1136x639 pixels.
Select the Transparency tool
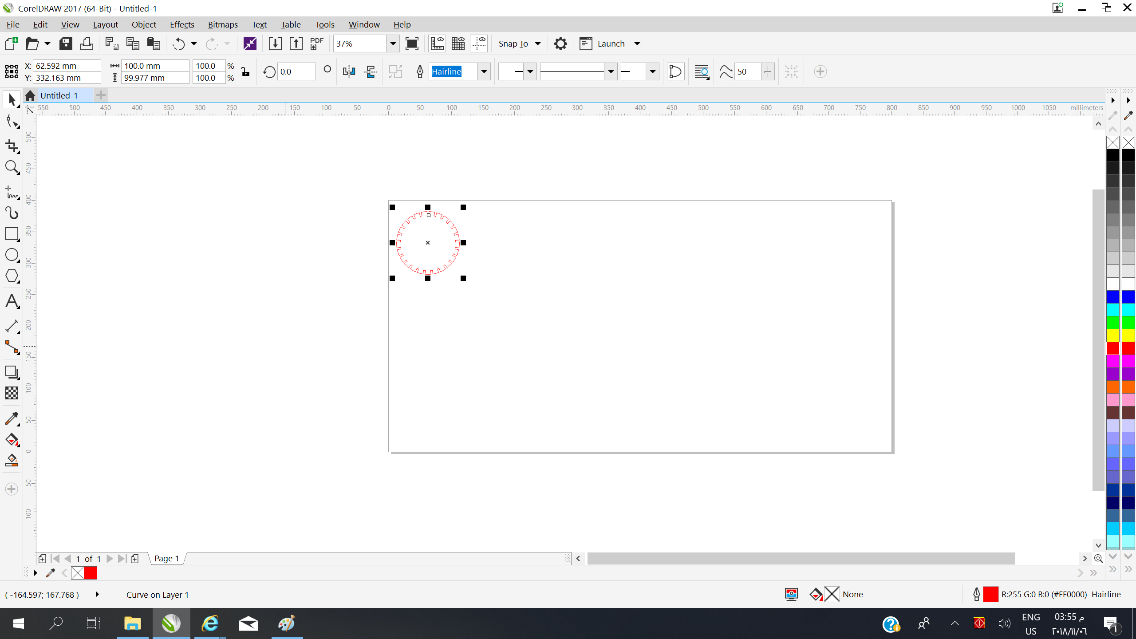click(x=12, y=393)
